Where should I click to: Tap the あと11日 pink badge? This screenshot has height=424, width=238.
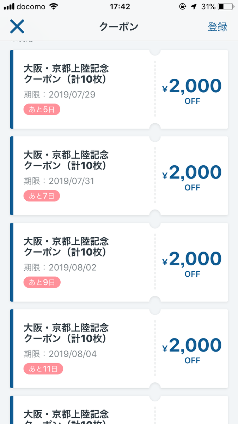43,369
